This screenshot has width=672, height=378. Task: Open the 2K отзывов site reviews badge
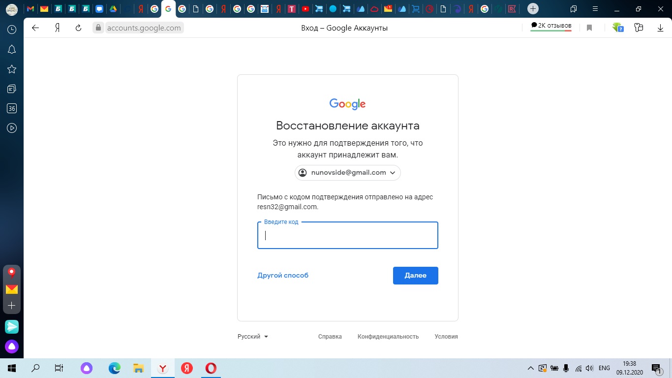click(x=551, y=26)
